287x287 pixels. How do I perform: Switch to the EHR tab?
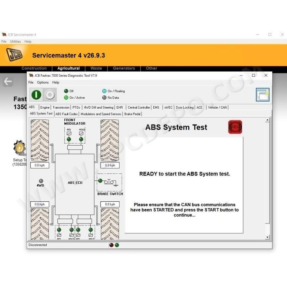[120, 107]
